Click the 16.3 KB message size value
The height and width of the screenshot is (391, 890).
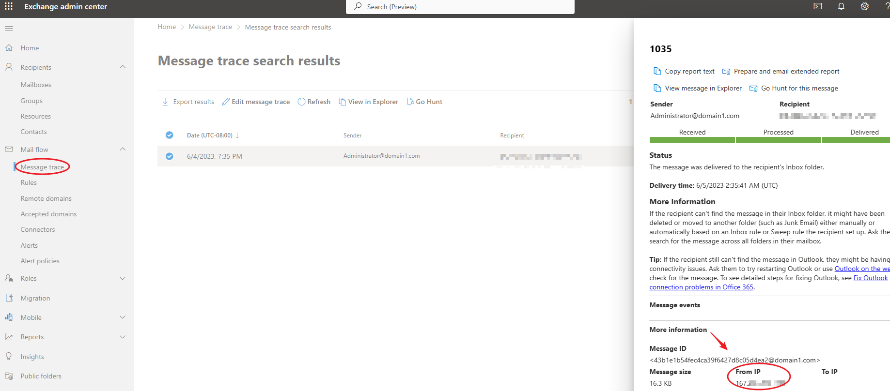coord(660,383)
